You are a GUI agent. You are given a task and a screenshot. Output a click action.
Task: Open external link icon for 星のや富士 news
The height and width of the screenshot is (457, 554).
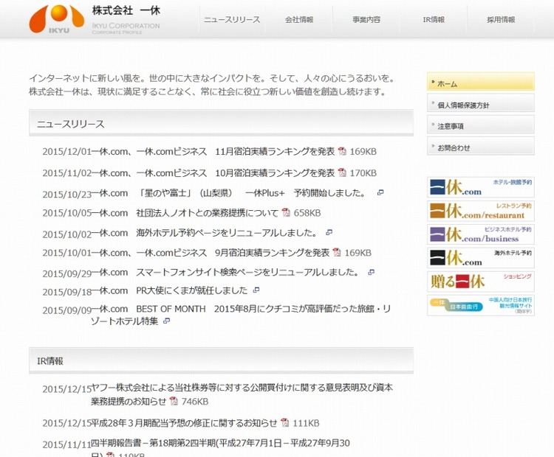[380, 193]
